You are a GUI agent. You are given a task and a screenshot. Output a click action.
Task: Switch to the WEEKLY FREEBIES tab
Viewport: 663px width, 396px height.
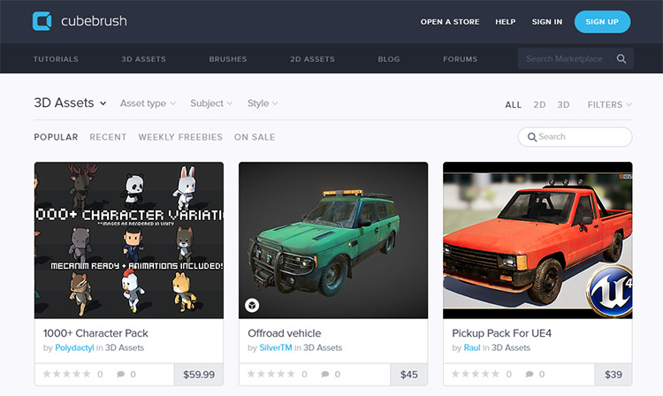[x=180, y=137]
